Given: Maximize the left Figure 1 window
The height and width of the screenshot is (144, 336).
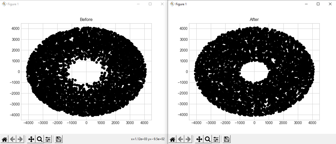Looking at the screenshot, I should pos(150,4).
